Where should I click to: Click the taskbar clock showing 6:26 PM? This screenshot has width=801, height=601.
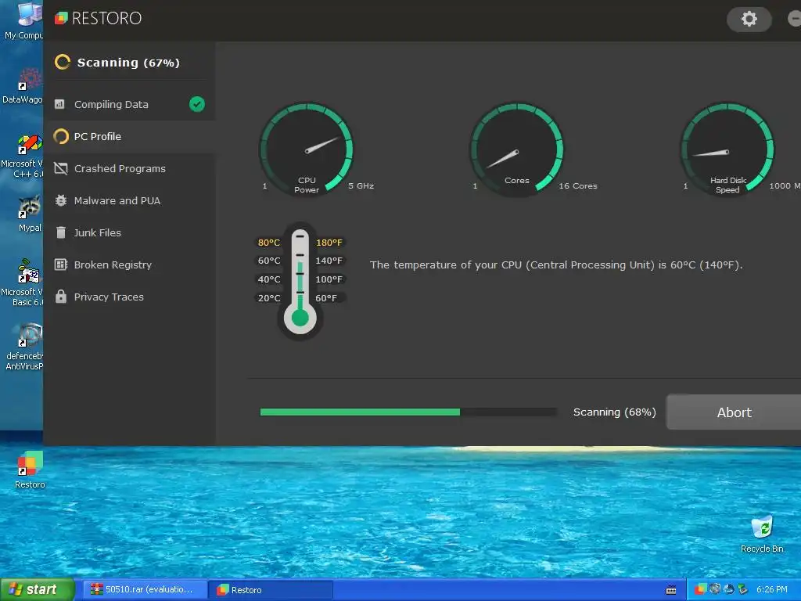(x=771, y=589)
